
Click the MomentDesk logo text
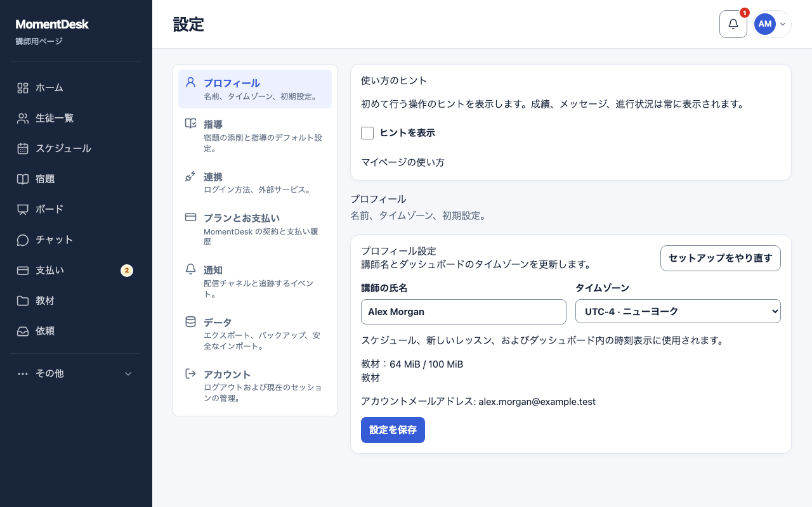click(52, 24)
